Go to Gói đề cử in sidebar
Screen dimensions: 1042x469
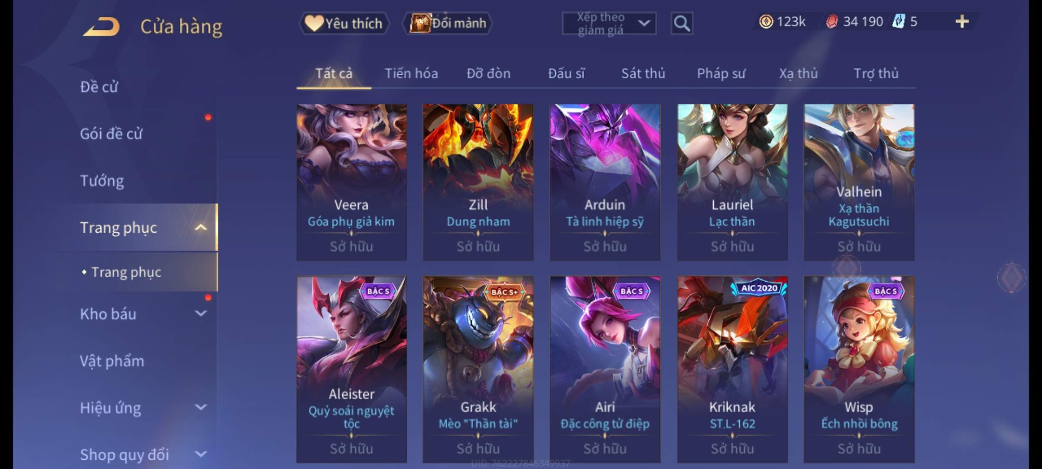111,133
